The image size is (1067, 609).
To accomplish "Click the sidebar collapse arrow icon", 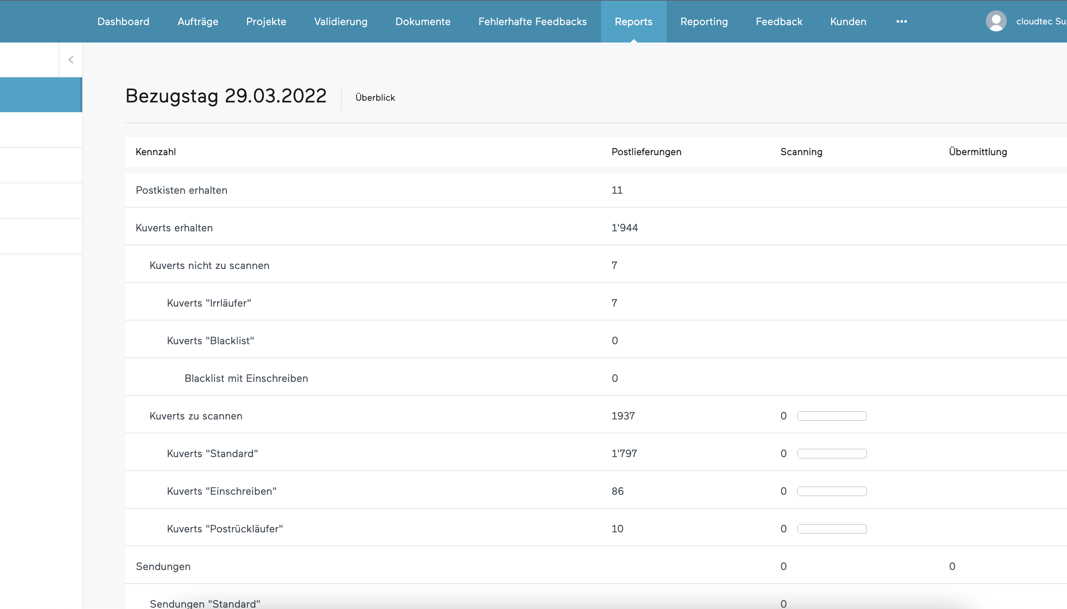I will [70, 60].
